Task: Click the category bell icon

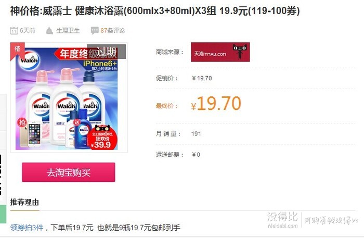Action: [49, 30]
